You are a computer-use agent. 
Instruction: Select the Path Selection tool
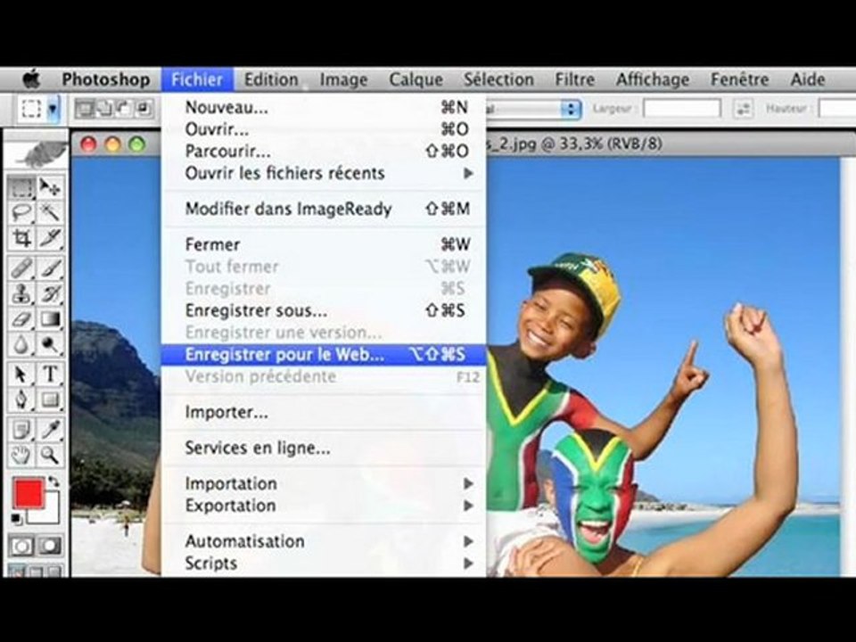[21, 374]
